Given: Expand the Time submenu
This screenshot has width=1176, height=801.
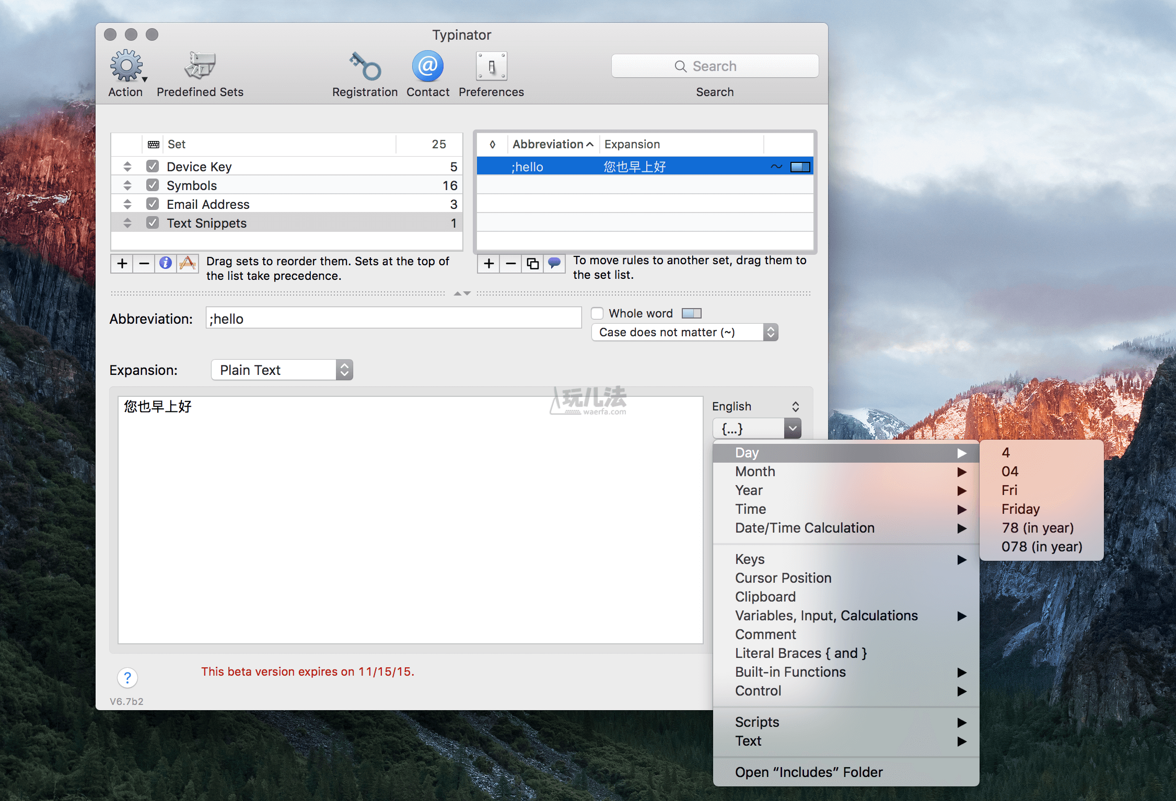Looking at the screenshot, I should (846, 509).
